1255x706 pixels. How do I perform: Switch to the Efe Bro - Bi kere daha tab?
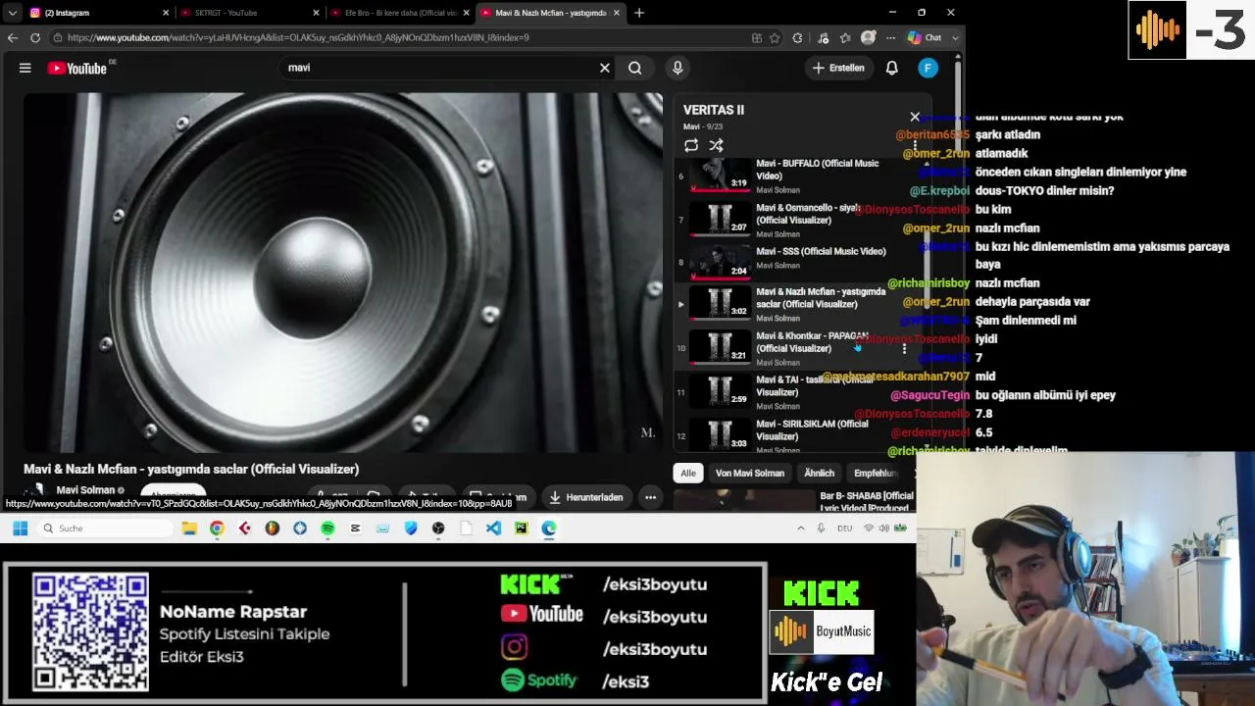[x=400, y=13]
